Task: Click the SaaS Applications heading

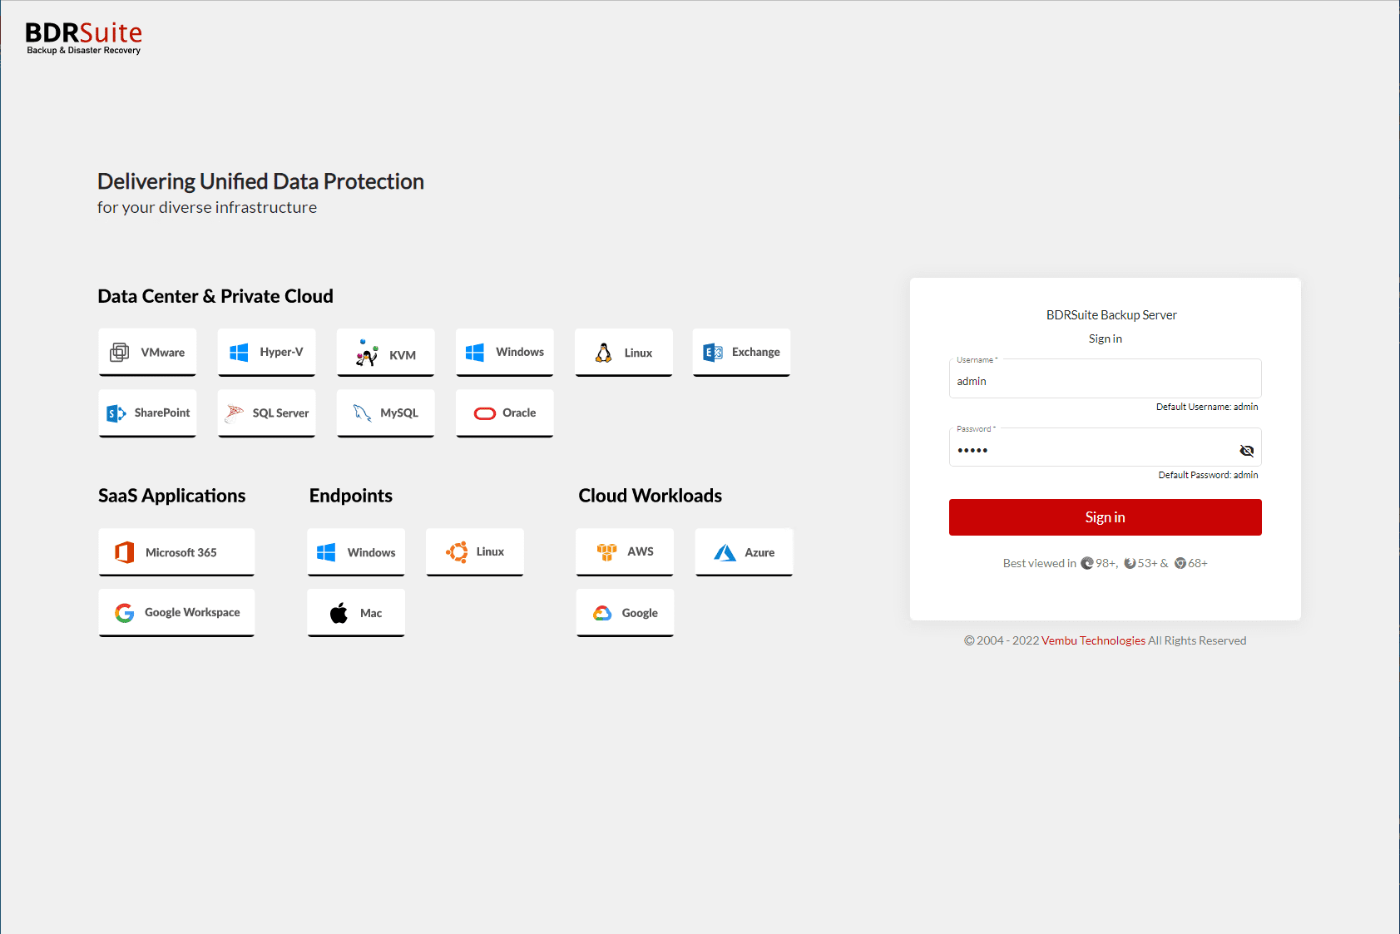Action: point(172,496)
